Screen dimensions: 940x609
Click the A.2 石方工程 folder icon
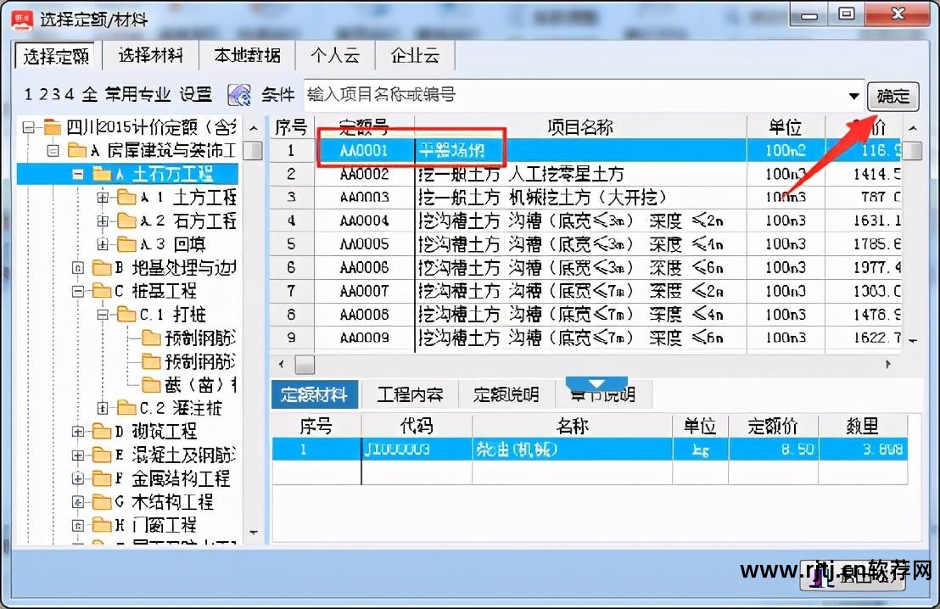coord(126,221)
